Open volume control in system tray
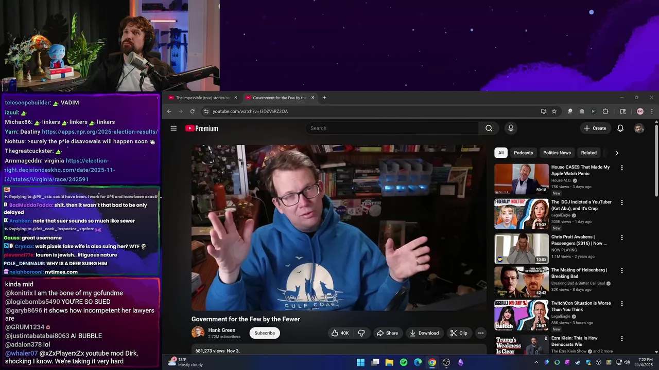The width and height of the screenshot is (659, 370). 627,362
